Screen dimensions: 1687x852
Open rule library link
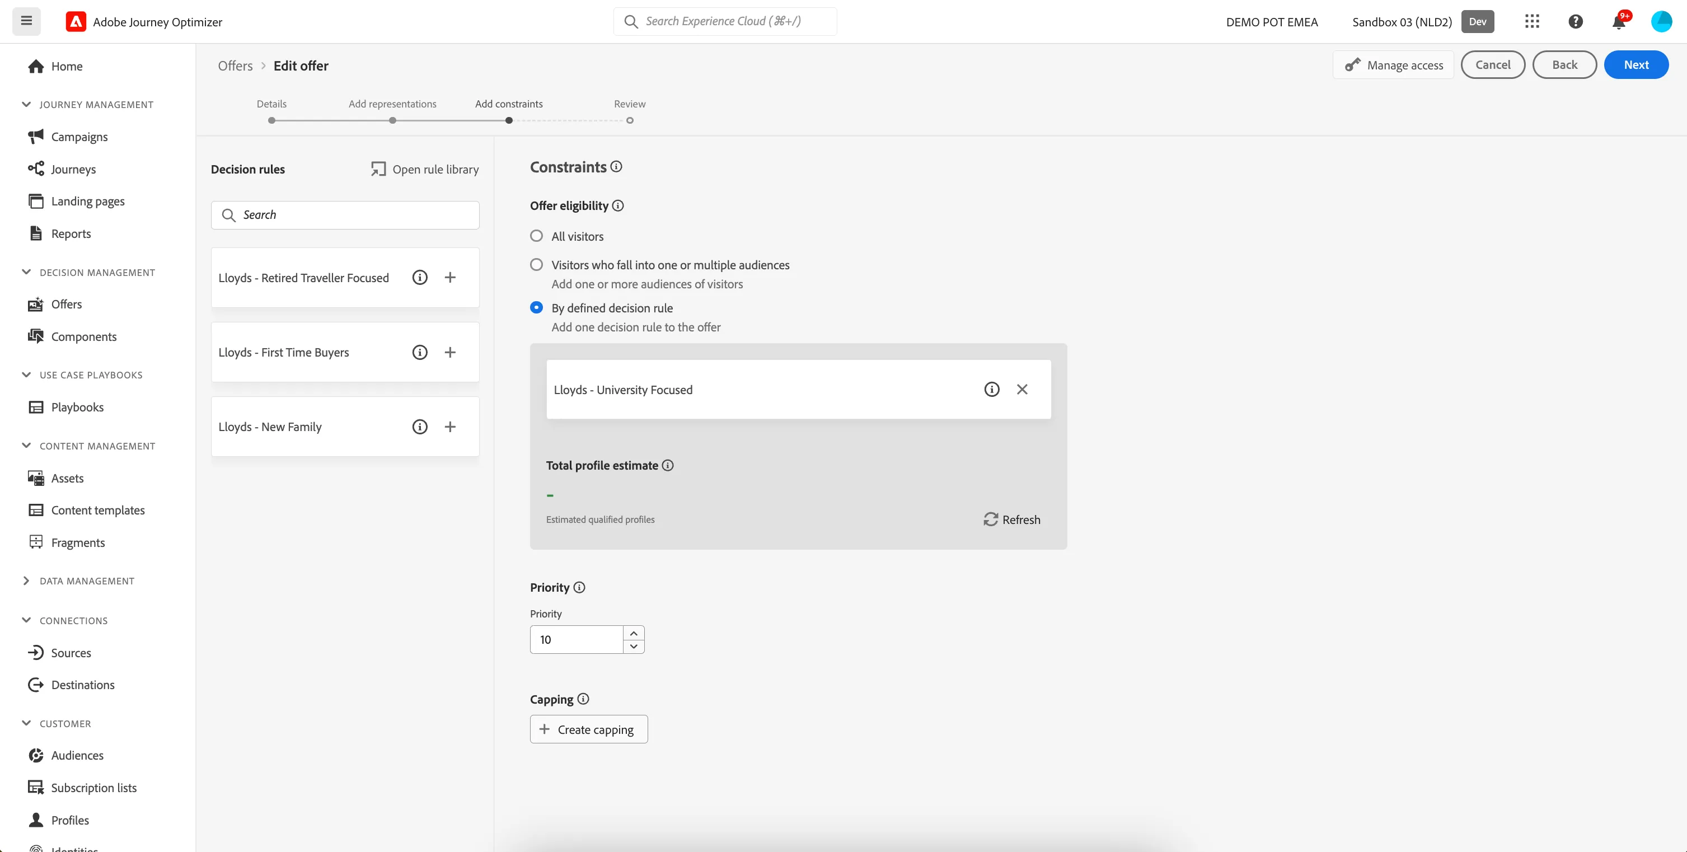(425, 169)
